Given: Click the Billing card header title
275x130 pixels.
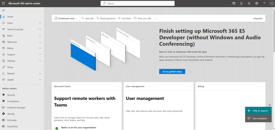Looking at the screenshot, I should (201, 86).
